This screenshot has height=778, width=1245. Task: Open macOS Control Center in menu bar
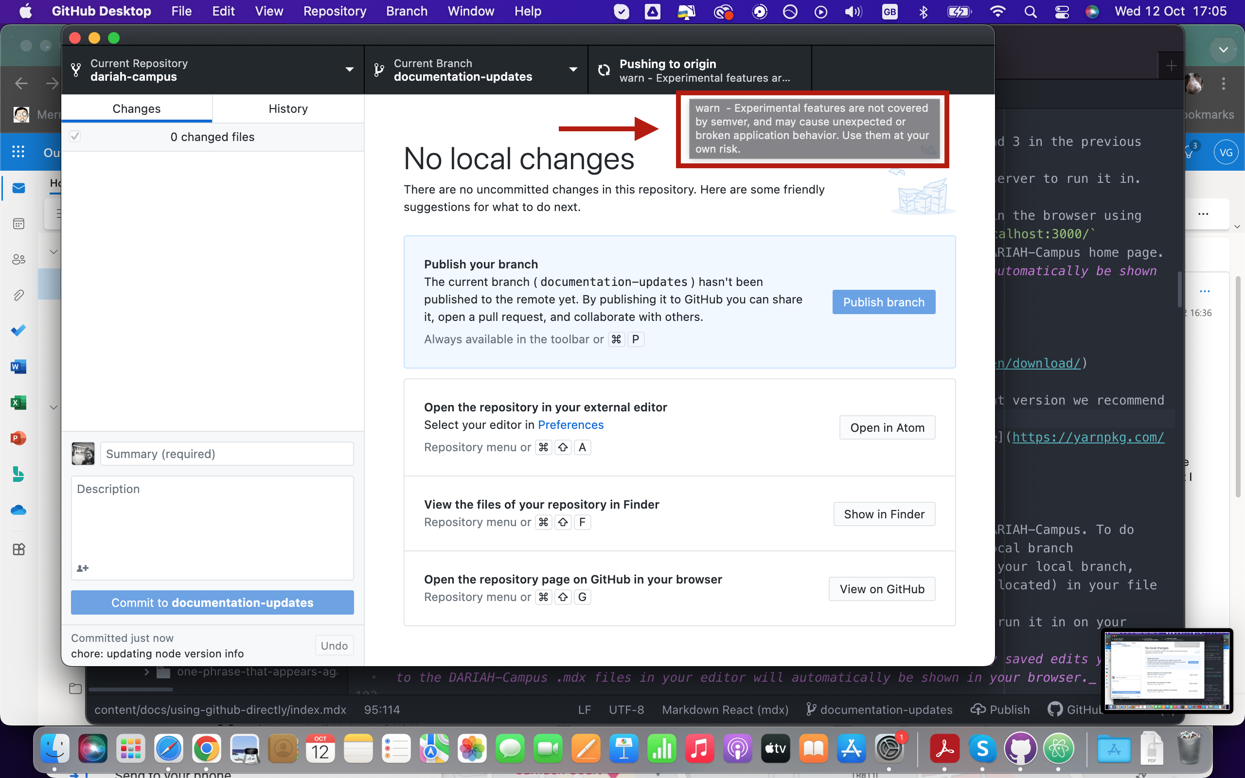pos(1062,11)
